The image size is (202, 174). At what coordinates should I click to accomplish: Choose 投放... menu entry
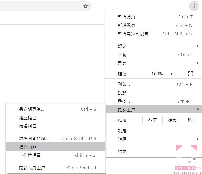[x=153, y=93]
